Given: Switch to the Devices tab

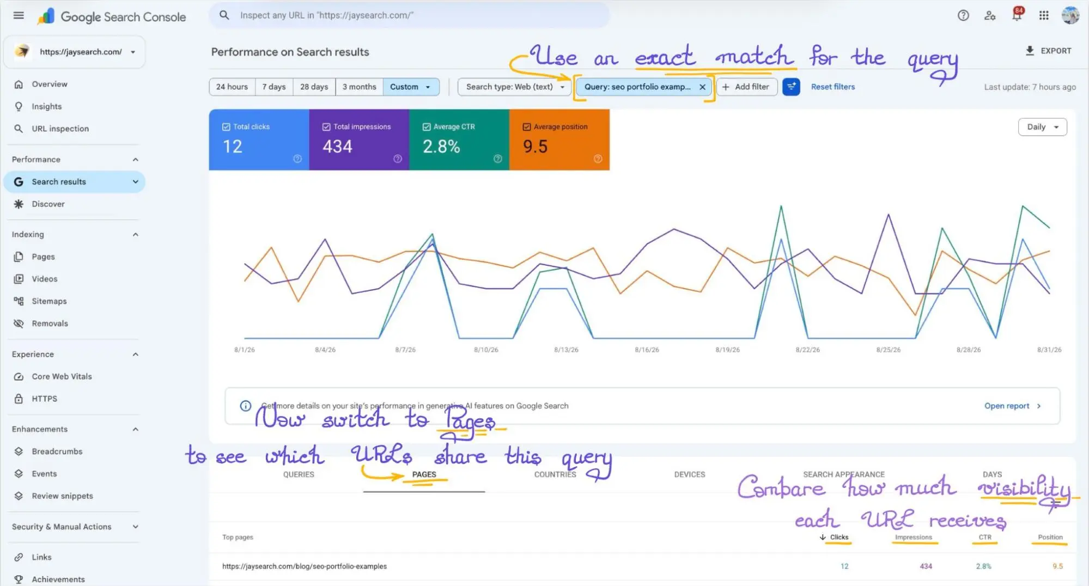Looking at the screenshot, I should point(690,474).
